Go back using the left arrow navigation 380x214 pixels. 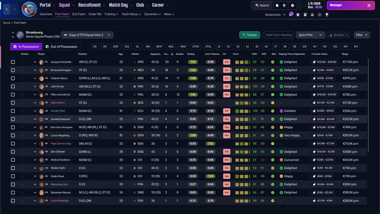coord(7,9)
